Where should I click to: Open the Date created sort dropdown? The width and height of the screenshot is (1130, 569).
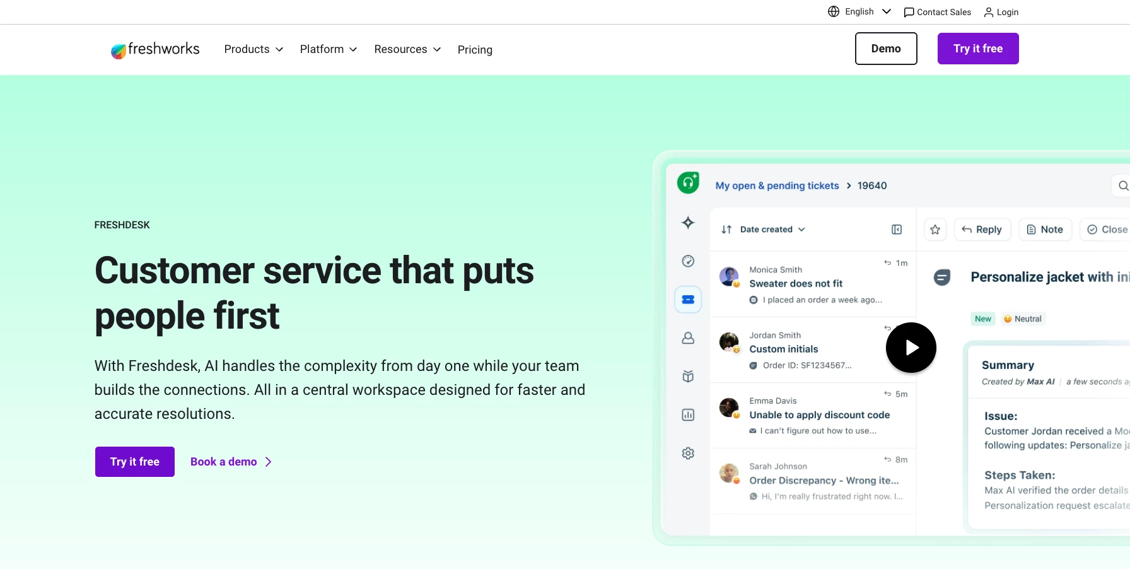tap(772, 230)
